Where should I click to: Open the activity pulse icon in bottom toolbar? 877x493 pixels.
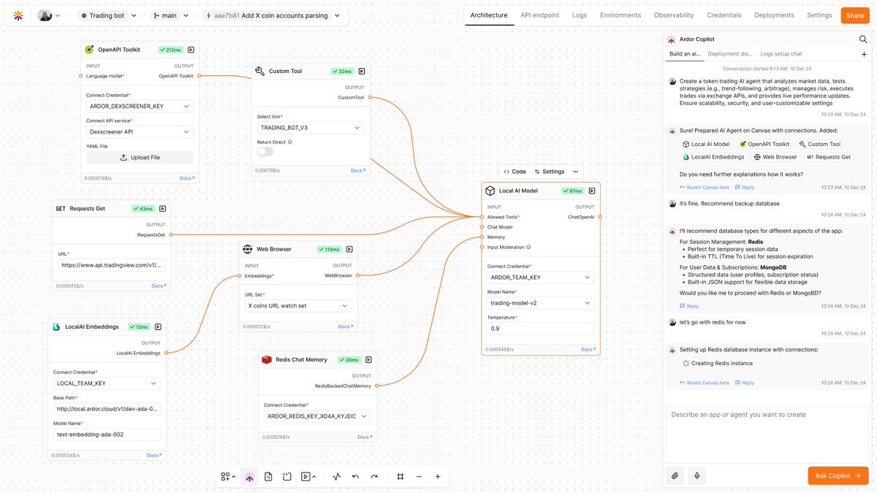(337, 476)
